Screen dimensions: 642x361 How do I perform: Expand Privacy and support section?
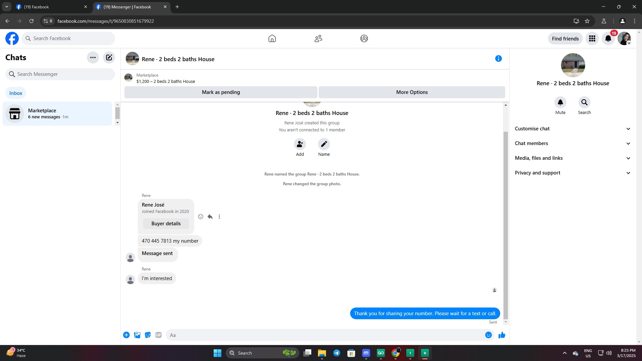click(573, 173)
